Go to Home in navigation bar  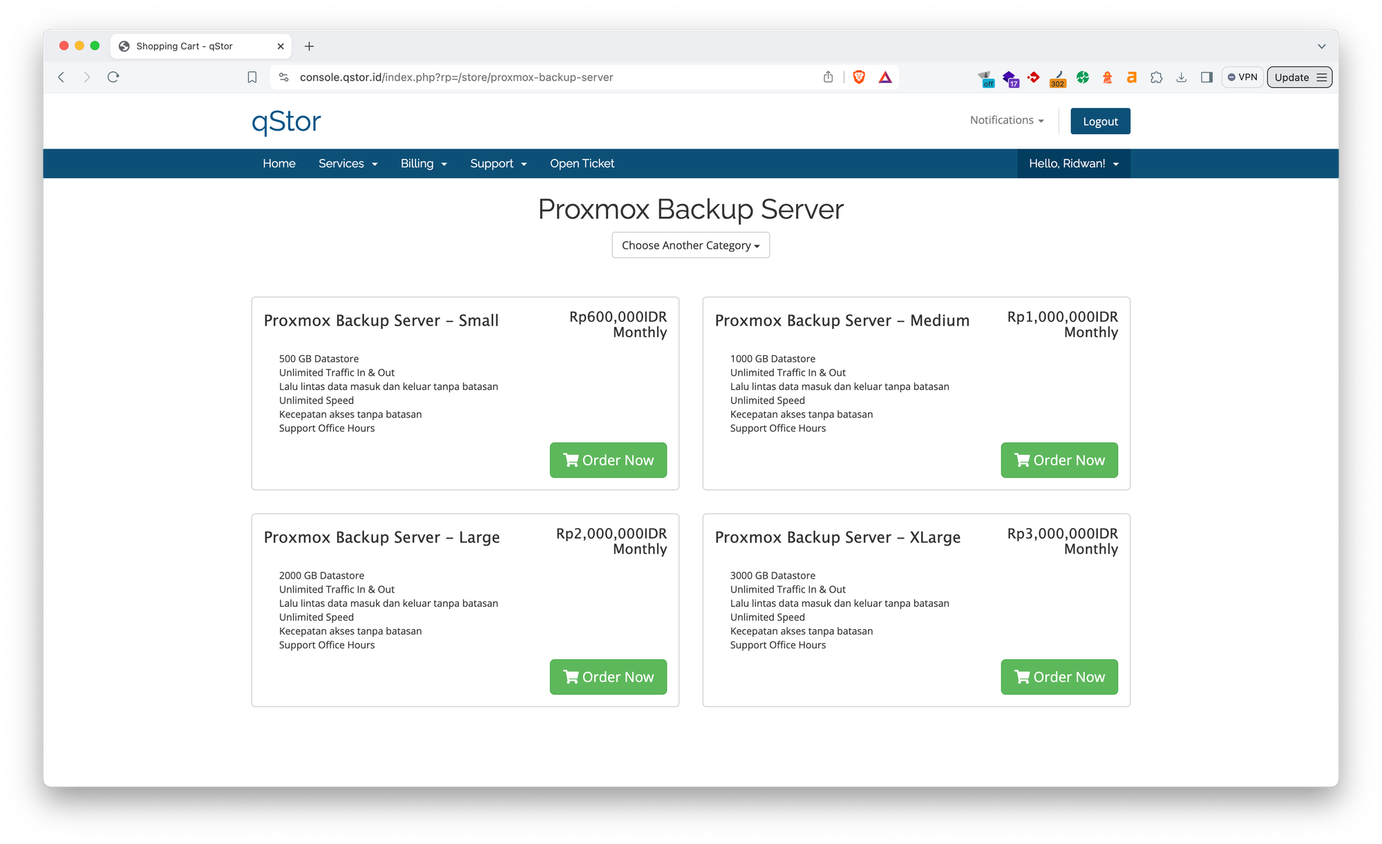tap(279, 163)
